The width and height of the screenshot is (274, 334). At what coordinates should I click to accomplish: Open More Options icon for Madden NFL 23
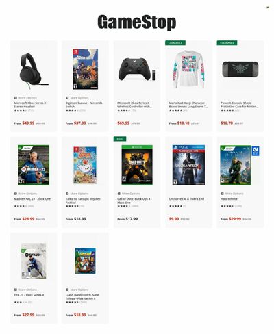point(16,194)
